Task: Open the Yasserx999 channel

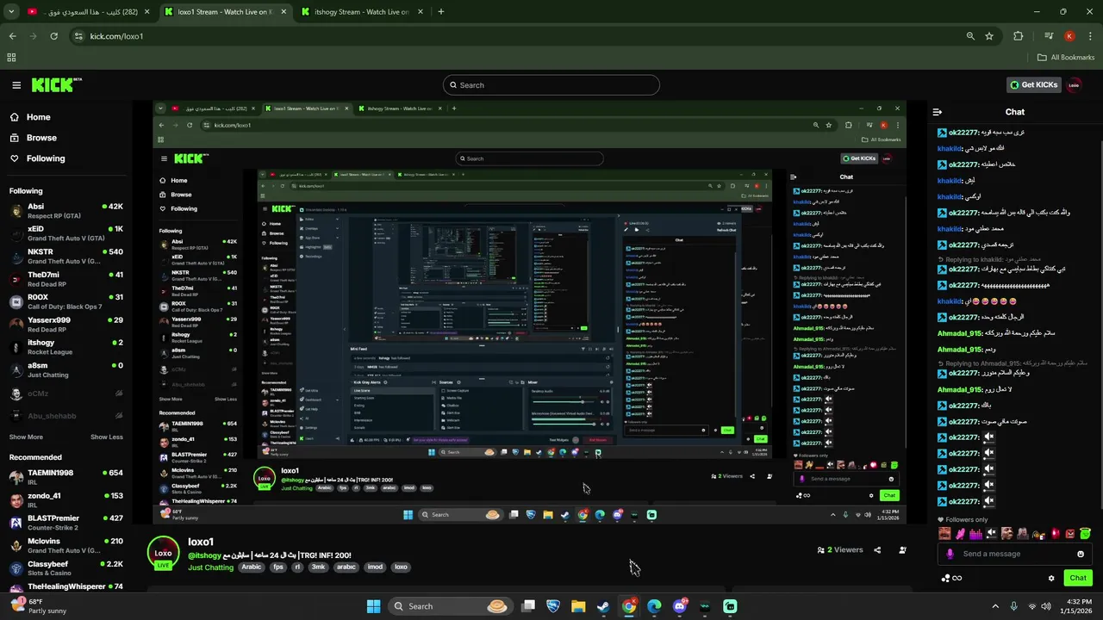Action: (x=65, y=324)
